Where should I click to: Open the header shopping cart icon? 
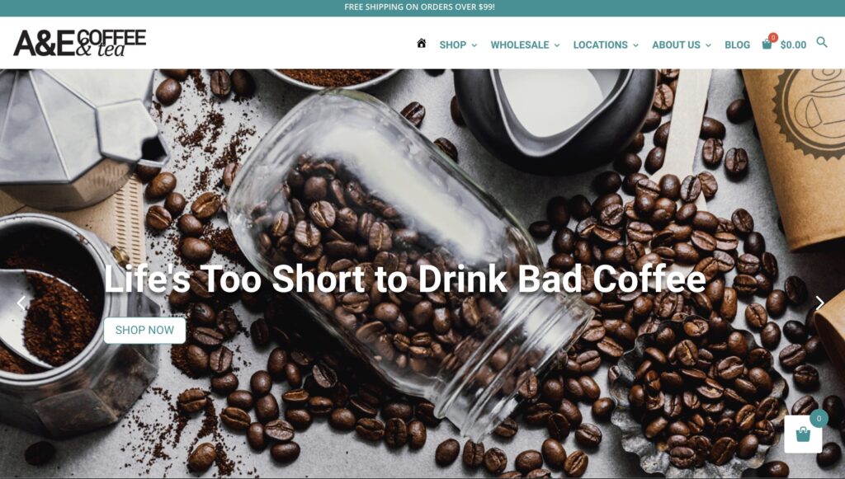click(x=767, y=45)
